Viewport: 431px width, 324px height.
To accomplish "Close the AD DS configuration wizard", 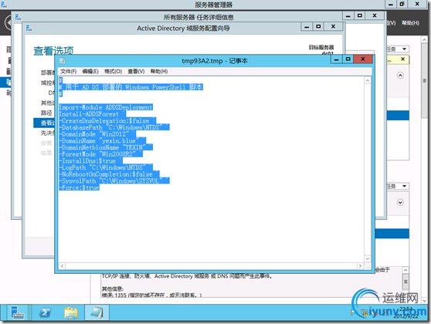I will 333,26.
